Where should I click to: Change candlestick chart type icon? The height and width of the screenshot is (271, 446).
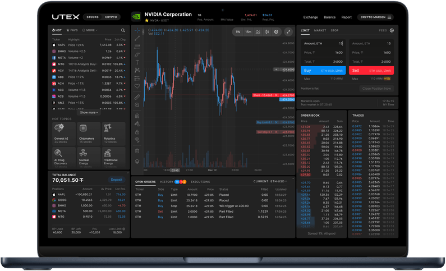[267, 32]
